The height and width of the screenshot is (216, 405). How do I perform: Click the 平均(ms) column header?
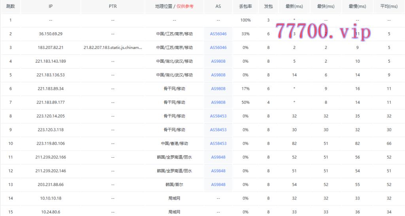click(x=389, y=7)
